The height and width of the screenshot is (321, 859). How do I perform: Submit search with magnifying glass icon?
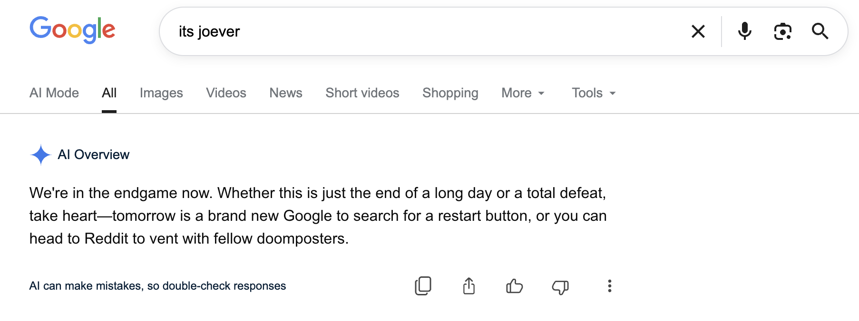[820, 31]
